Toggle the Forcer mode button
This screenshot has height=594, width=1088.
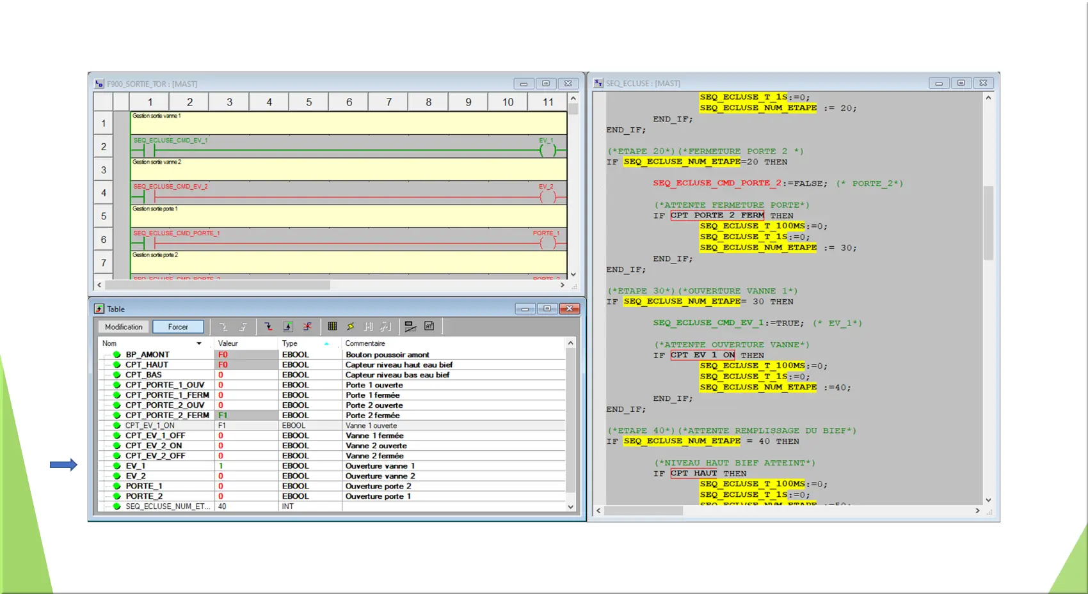[x=178, y=327]
